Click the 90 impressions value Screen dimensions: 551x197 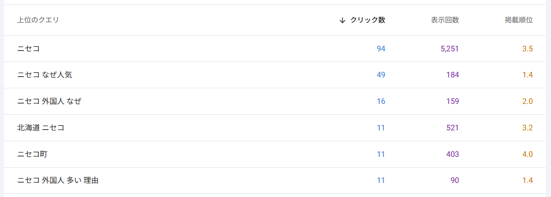(454, 181)
